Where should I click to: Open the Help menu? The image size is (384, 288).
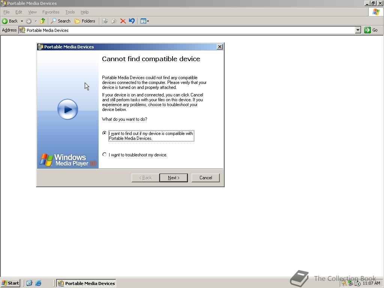pos(84,12)
